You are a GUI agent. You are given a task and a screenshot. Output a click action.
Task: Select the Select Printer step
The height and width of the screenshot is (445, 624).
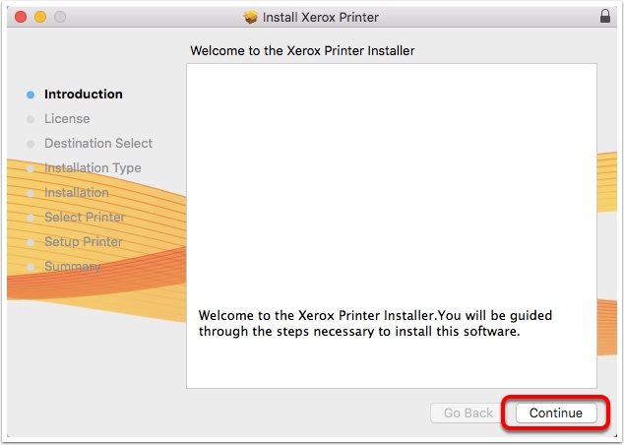85,217
